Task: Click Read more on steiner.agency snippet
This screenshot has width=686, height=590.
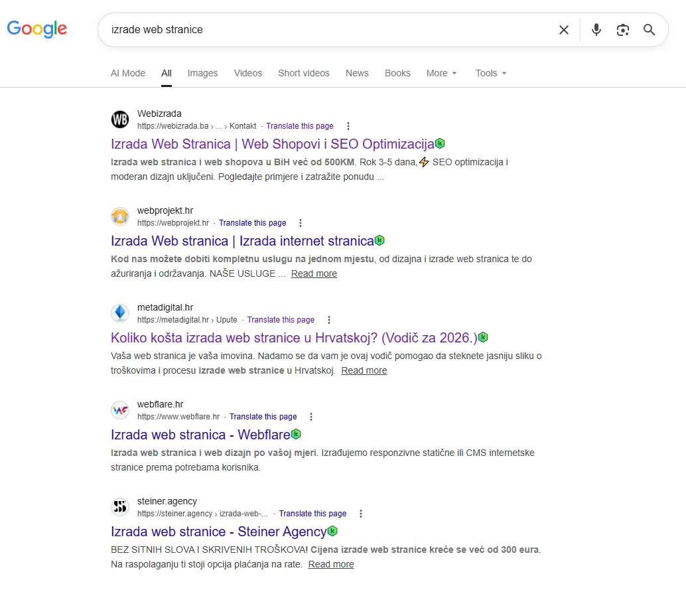Action: pos(331,564)
